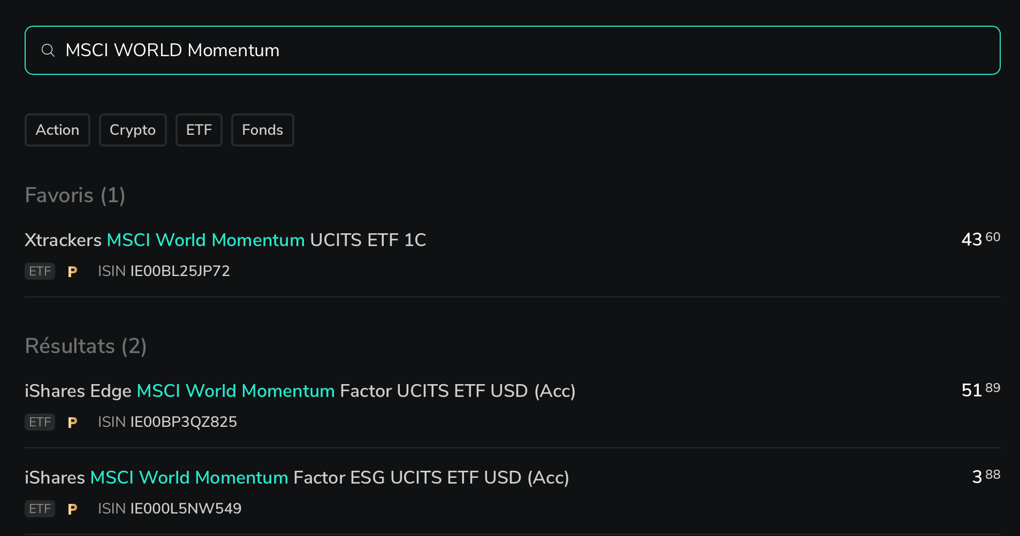Click ISIN IE00BP3QZ825 text
The height and width of the screenshot is (536, 1020).
tap(168, 422)
